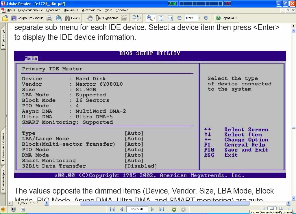296x214 pixels.
Task: Go to the first page arrow
Action: (x=112, y=209)
